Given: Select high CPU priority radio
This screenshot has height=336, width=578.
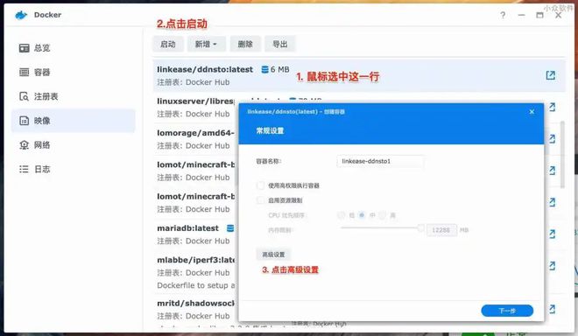Looking at the screenshot, I should pos(383,214).
